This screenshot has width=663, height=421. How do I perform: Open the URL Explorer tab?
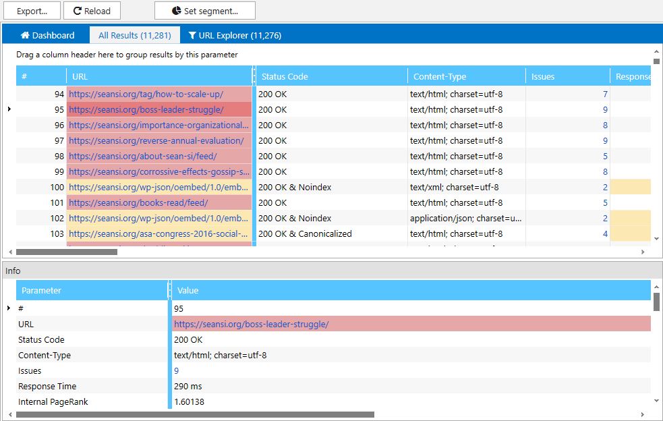tap(234, 35)
